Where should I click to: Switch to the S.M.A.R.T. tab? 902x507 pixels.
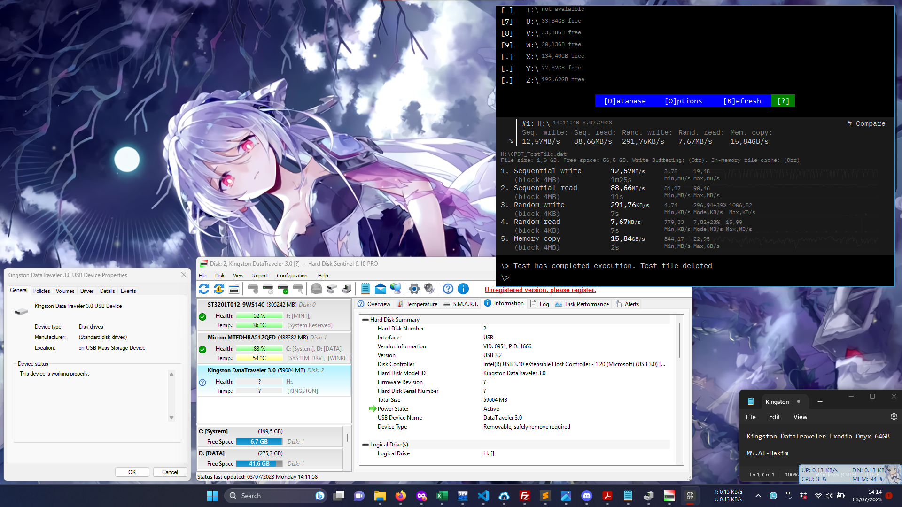(x=460, y=304)
